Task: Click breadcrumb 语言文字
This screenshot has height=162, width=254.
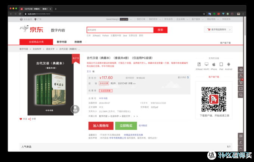Action: [50, 49]
